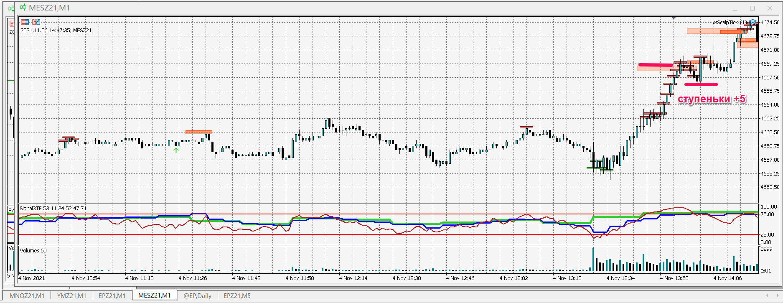Click the 4653.50 price scale label
The image size is (783, 303).
coord(770,187)
